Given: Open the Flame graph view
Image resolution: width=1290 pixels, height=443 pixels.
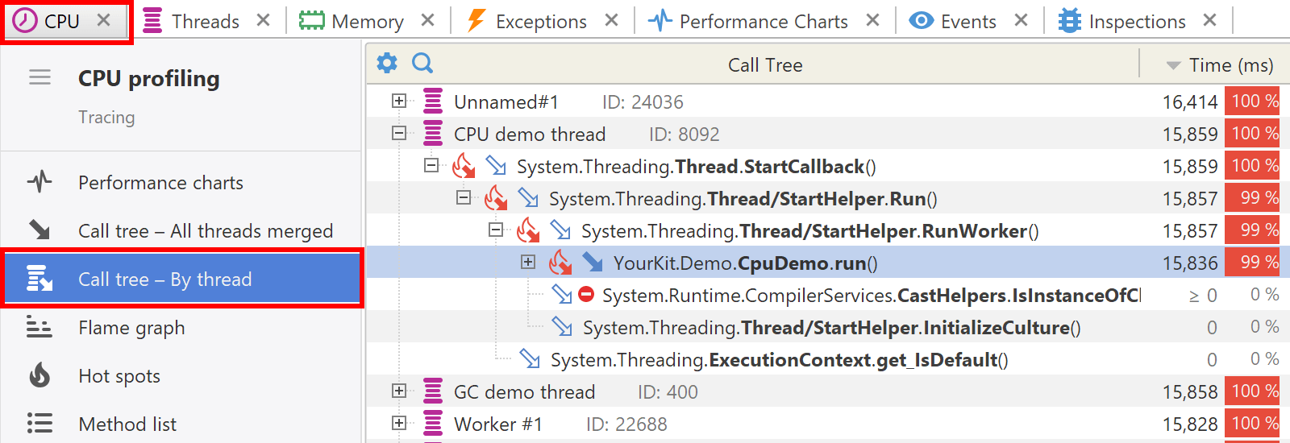Looking at the screenshot, I should click(x=182, y=328).
